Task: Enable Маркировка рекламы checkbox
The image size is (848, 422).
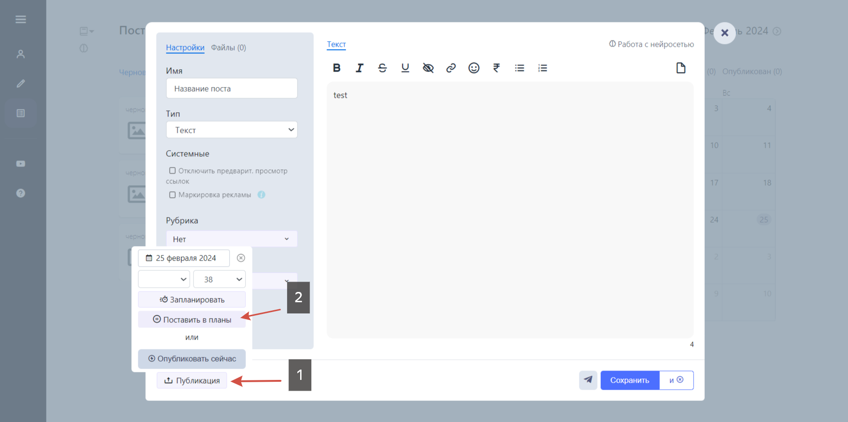Action: pyautogui.click(x=172, y=195)
